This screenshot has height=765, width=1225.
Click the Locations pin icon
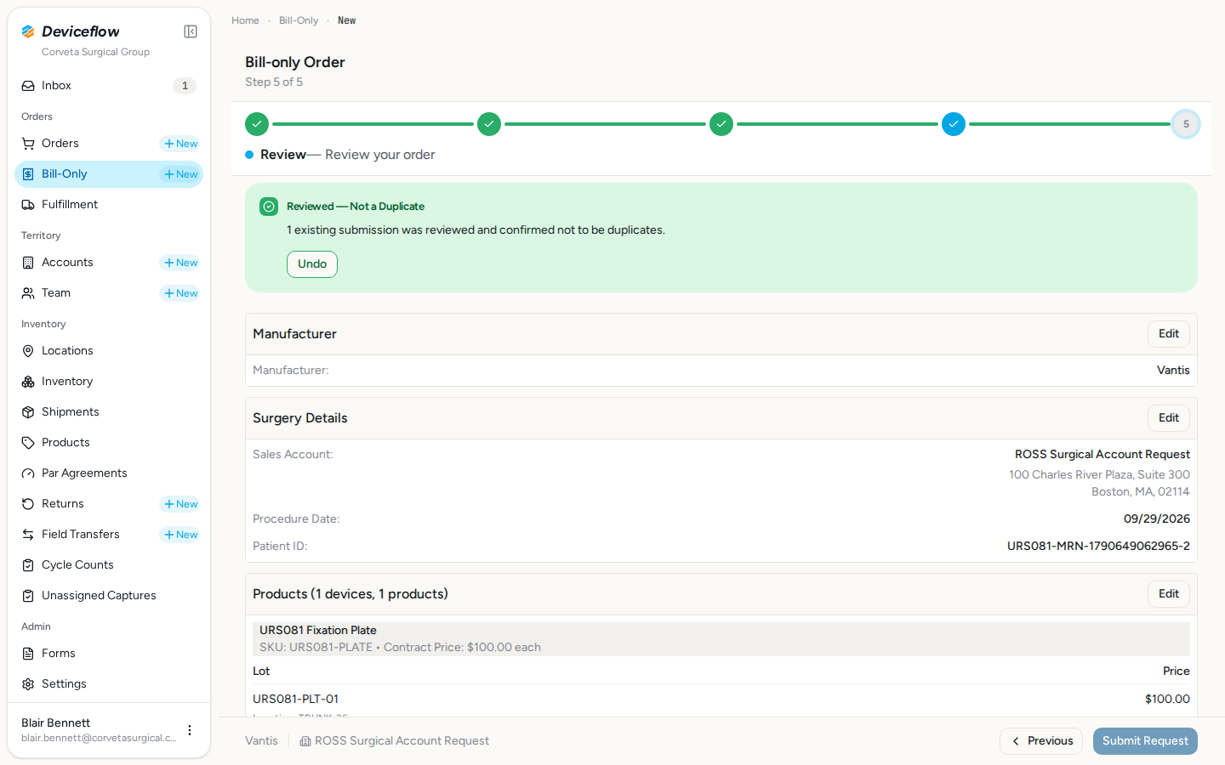(x=28, y=351)
